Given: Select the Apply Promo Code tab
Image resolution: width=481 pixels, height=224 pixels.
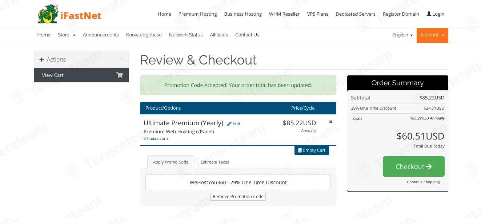Looking at the screenshot, I should click(171, 162).
